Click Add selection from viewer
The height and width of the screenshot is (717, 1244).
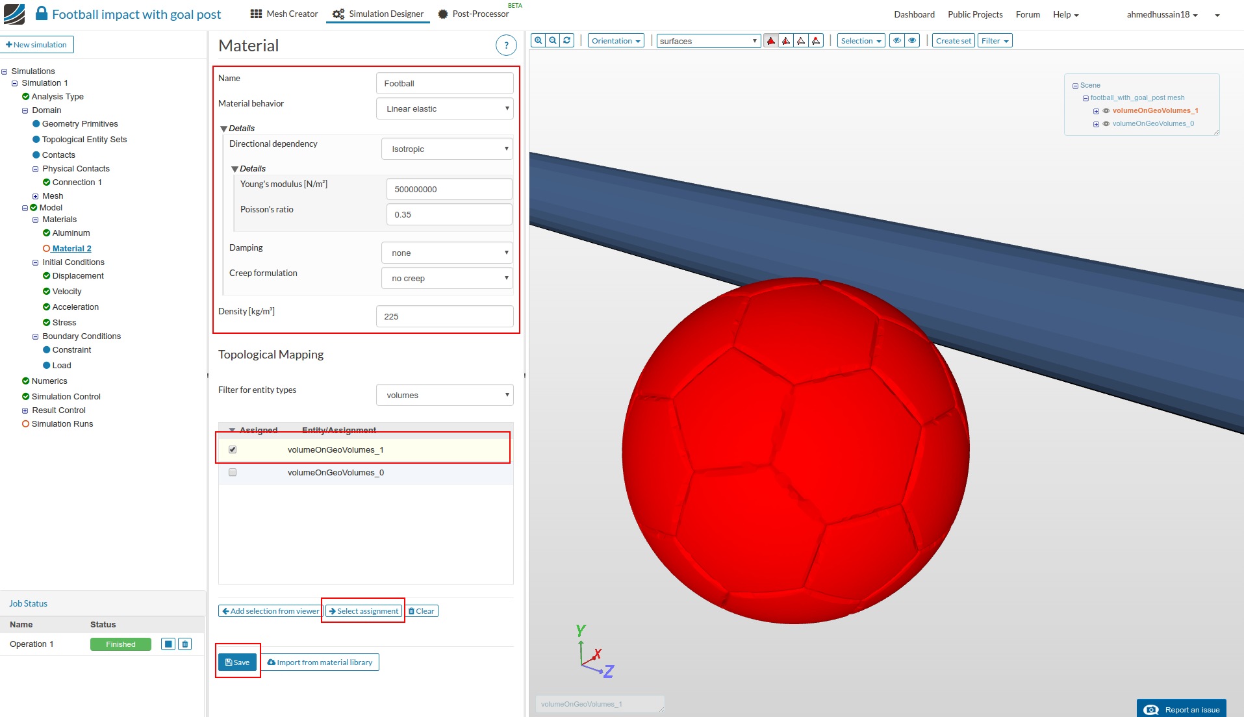pos(270,611)
